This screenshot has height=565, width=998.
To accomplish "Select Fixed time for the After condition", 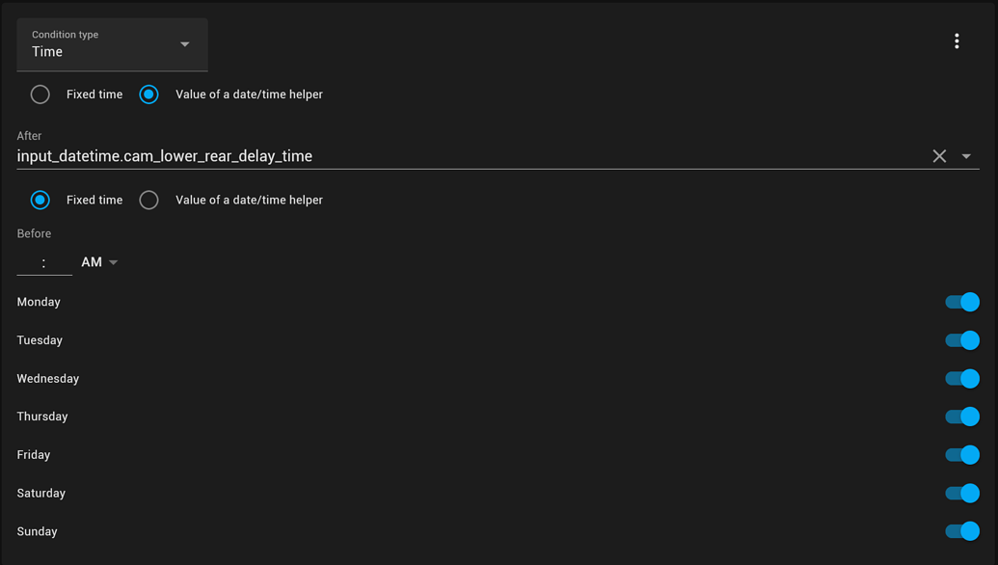I will [40, 94].
